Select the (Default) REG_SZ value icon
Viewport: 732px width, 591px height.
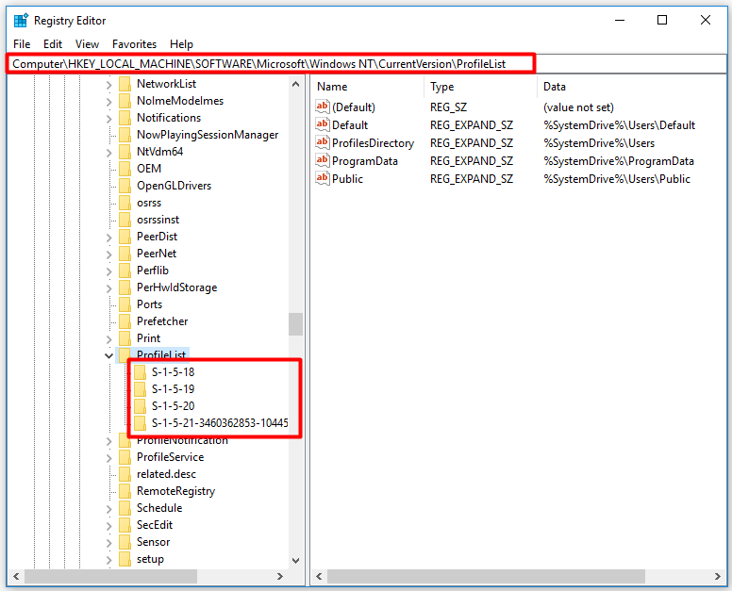coord(322,107)
